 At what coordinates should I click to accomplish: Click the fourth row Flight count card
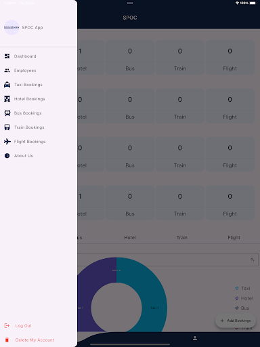coord(230,203)
